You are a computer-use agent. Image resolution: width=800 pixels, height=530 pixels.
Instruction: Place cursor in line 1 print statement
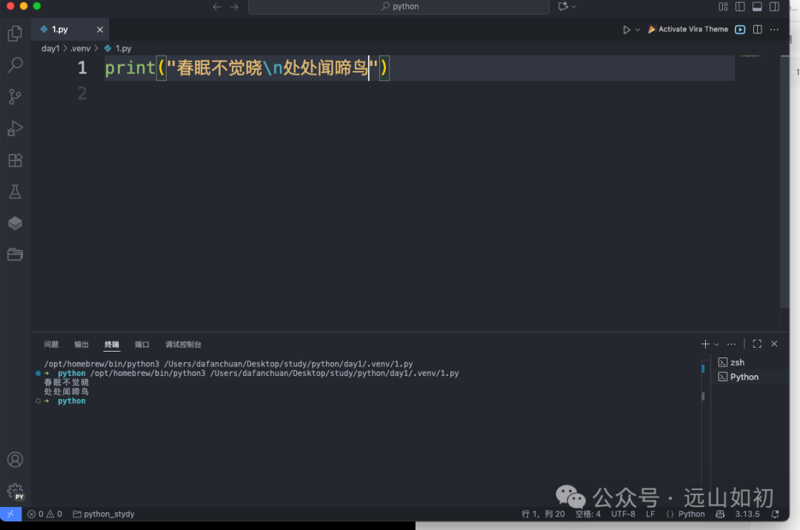coord(246,68)
